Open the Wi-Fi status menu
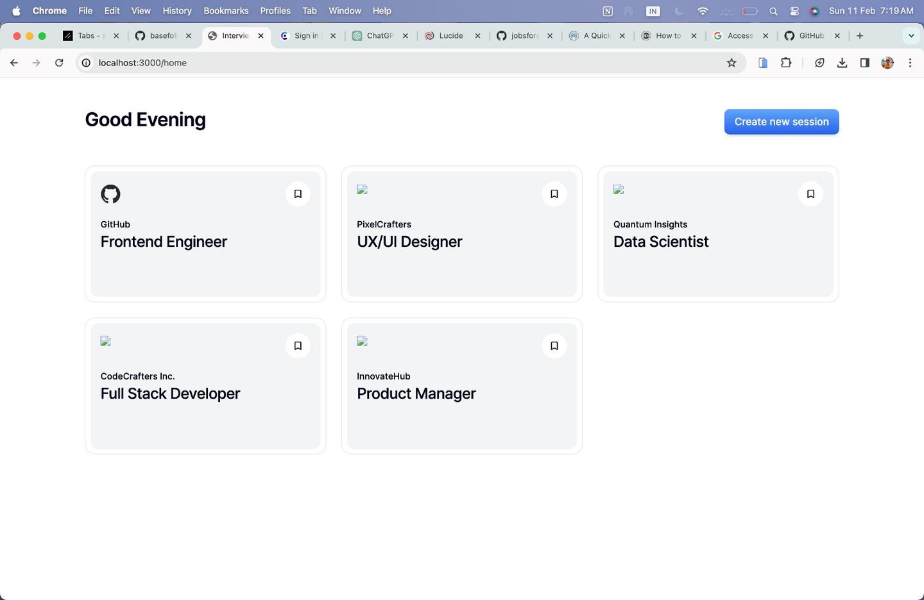 pos(703,11)
